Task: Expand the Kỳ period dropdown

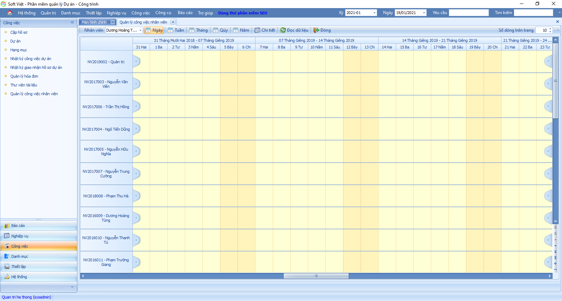Action: pos(374,13)
